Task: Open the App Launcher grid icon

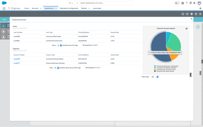Action: (x=4, y=8)
